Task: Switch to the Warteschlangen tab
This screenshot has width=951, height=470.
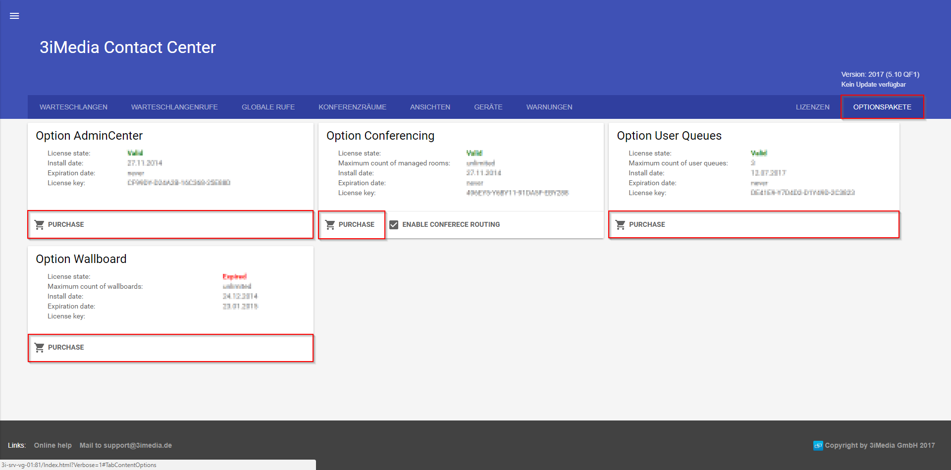Action: (x=73, y=107)
